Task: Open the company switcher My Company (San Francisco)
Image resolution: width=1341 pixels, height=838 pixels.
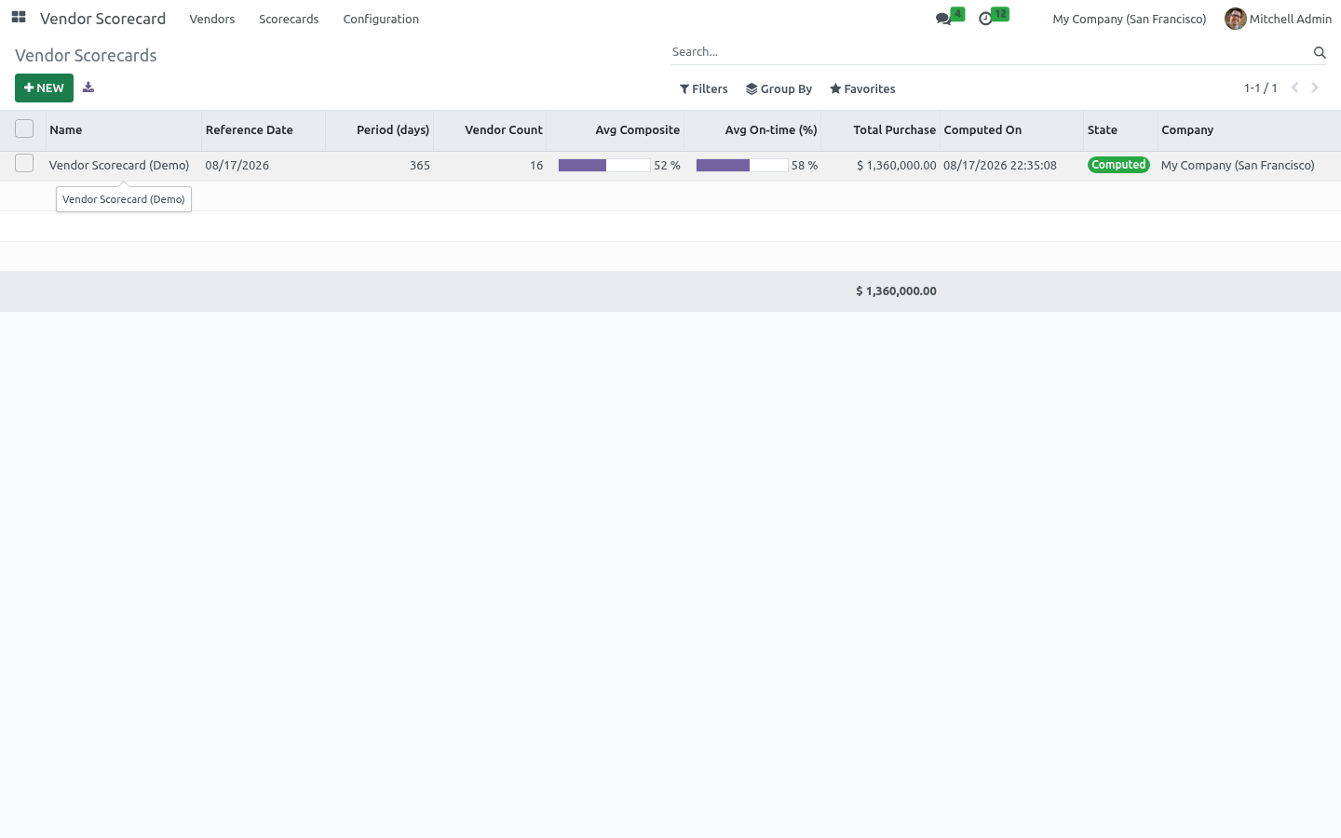Action: 1129,19
